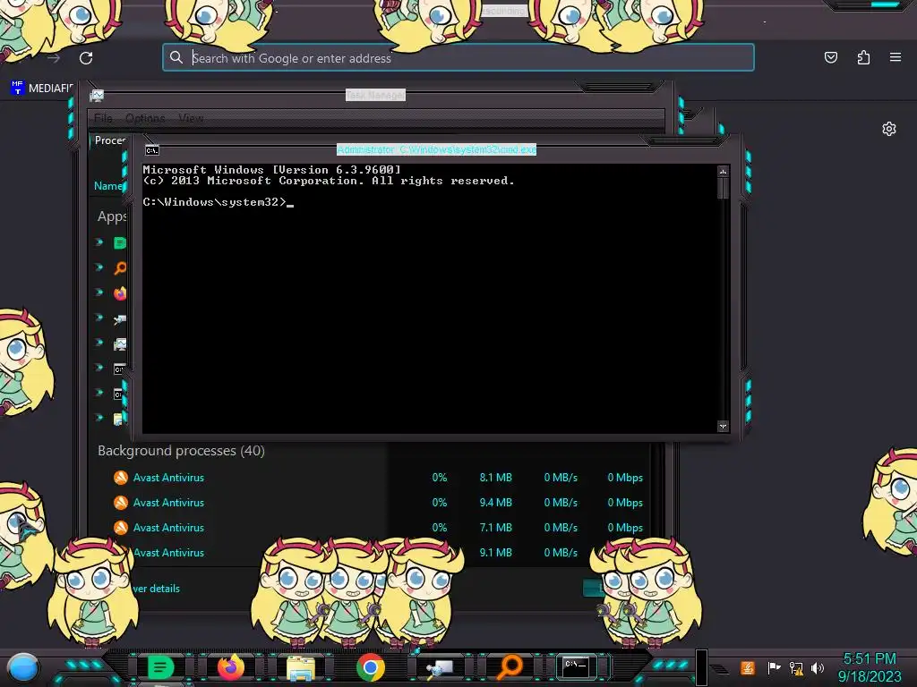Expand the green chat app process row
The width and height of the screenshot is (917, 687).
tap(99, 242)
